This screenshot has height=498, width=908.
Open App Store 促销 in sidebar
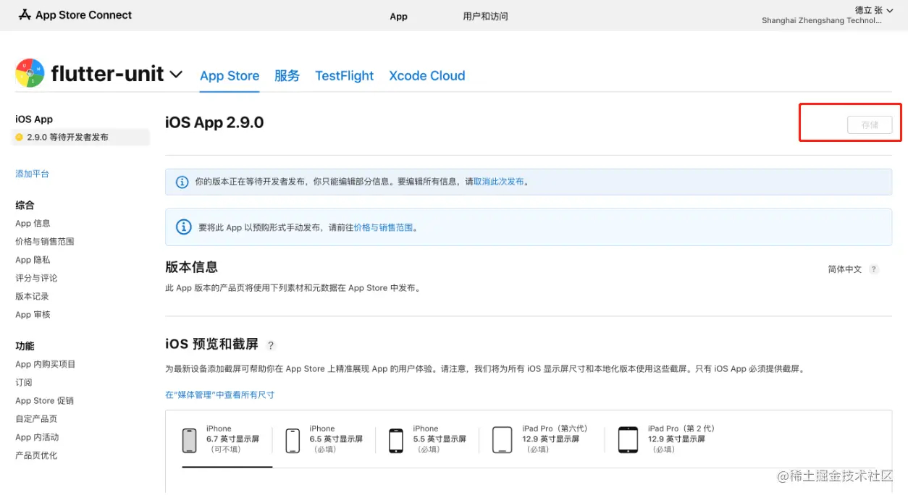[x=44, y=401]
